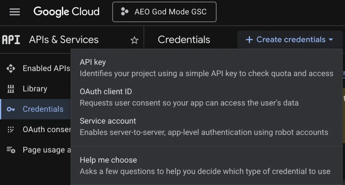
Task: Open Library in the sidebar
Action: click(x=35, y=89)
